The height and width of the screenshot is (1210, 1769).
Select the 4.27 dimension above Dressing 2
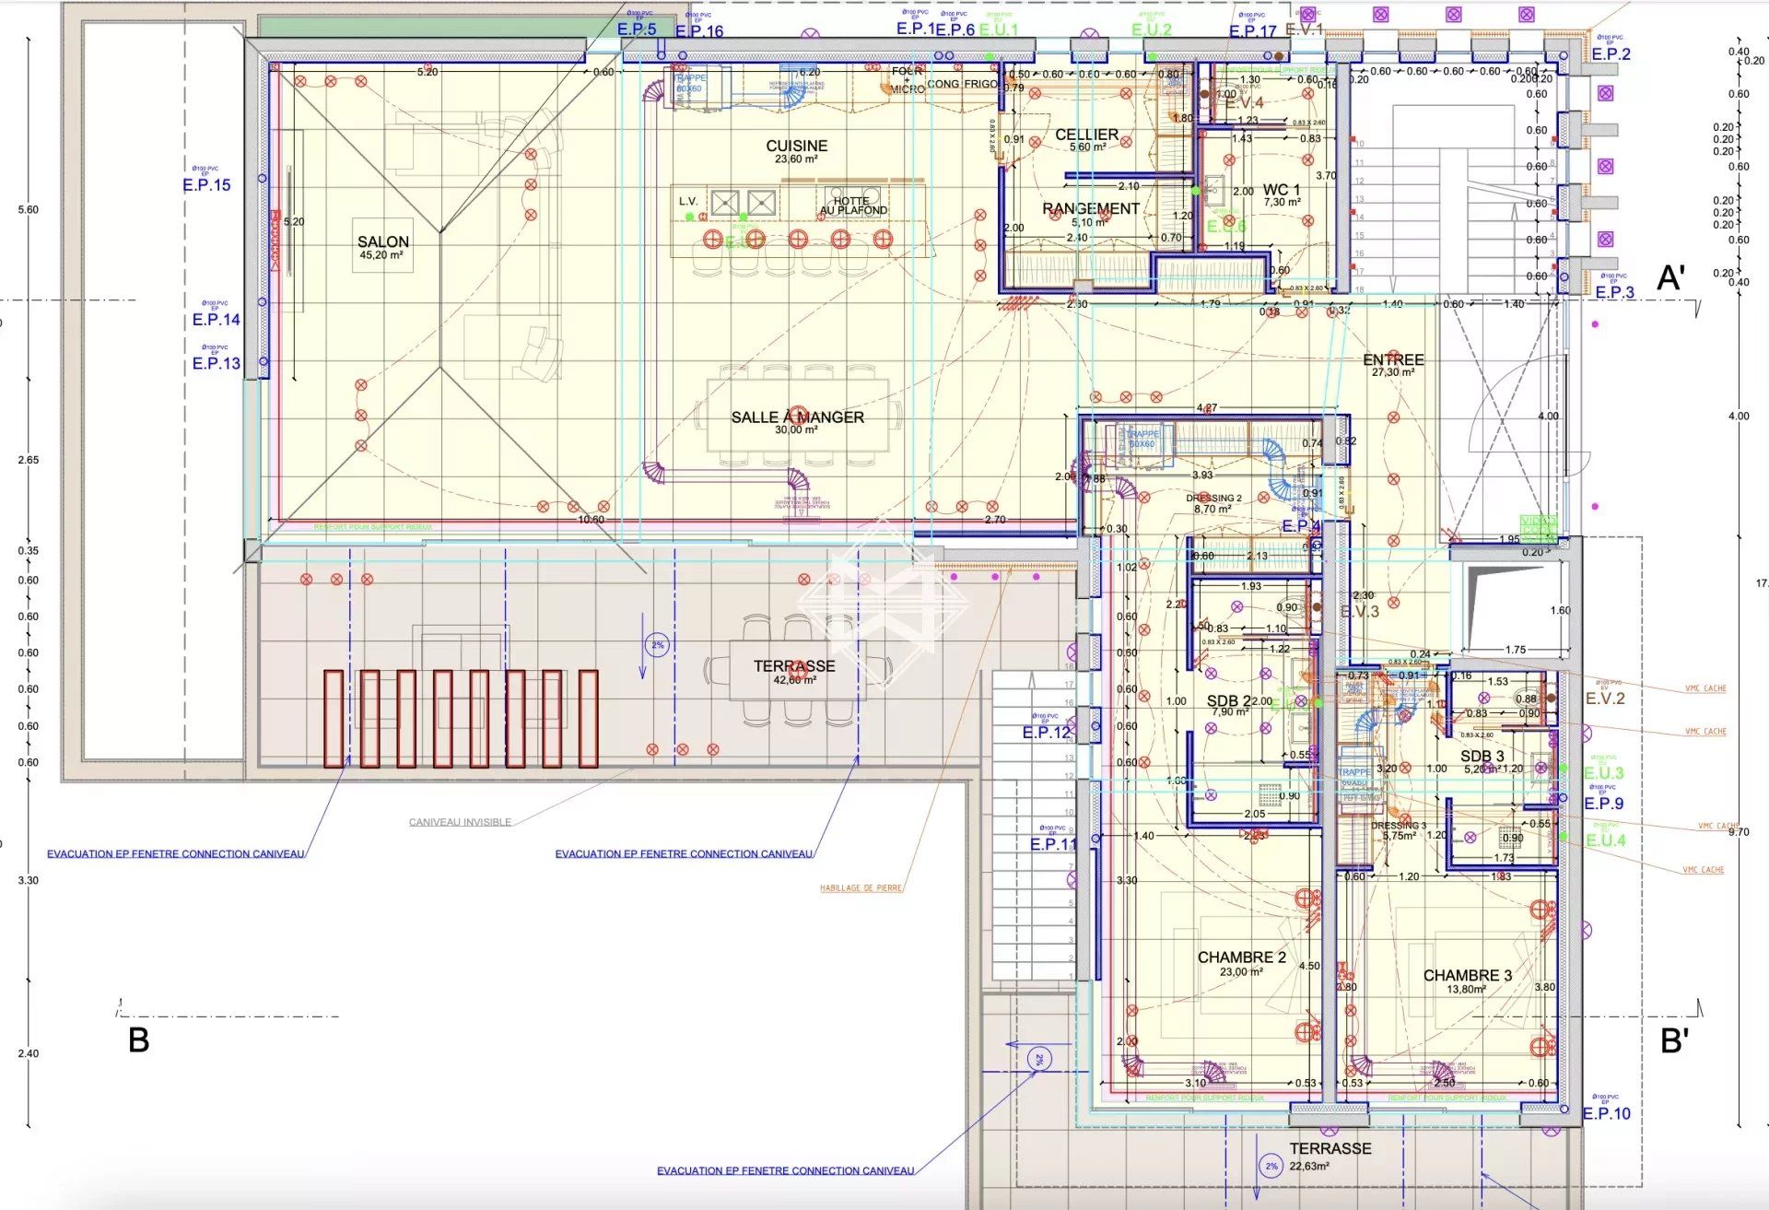[1206, 408]
